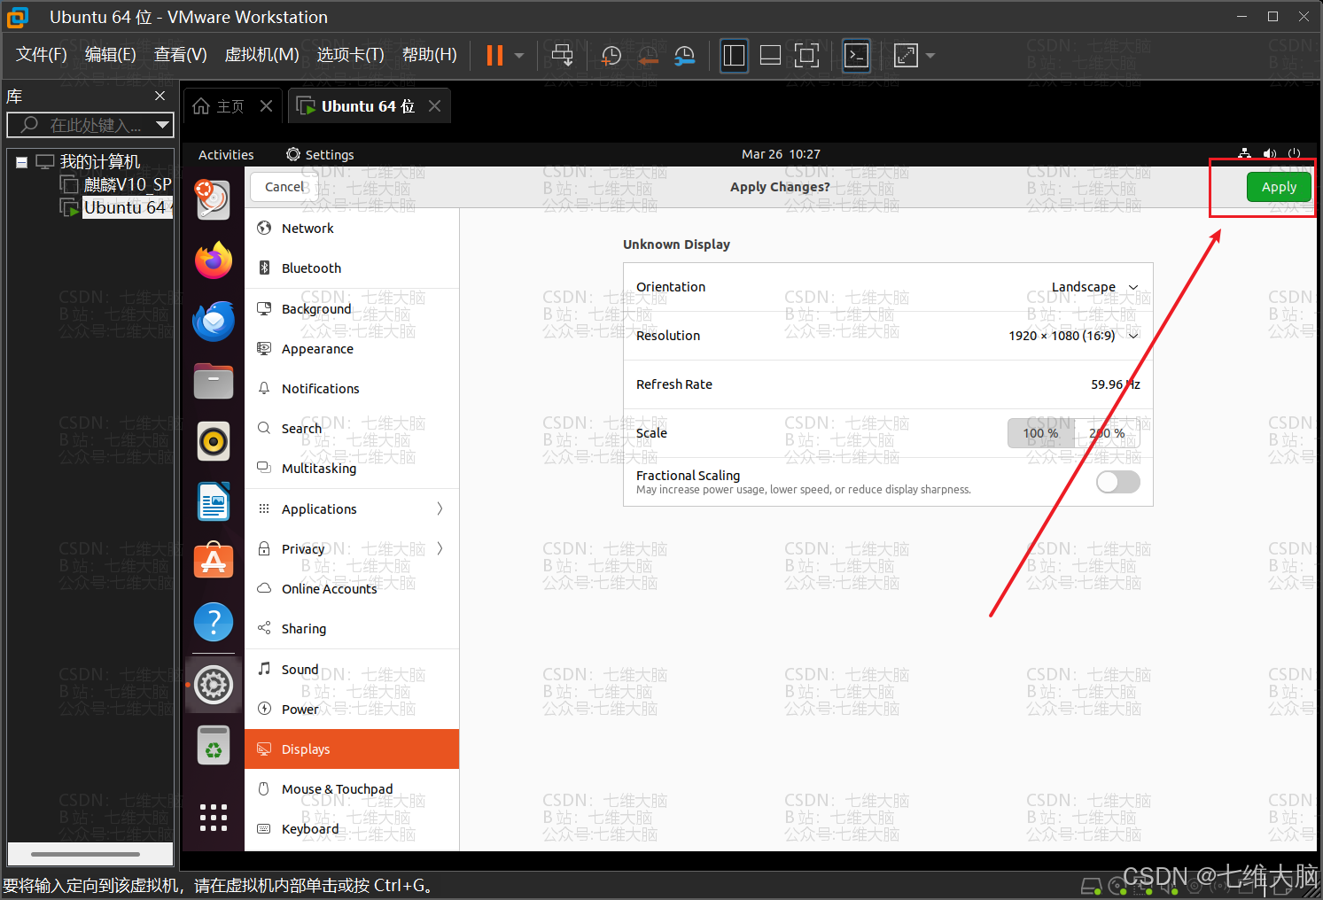Close the Ubuntu 64 位 tab

coord(434,106)
